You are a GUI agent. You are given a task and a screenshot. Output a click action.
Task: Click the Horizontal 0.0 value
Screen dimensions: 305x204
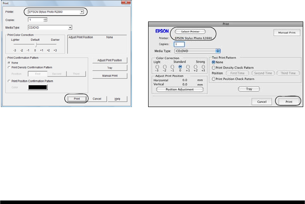[x=185, y=80]
